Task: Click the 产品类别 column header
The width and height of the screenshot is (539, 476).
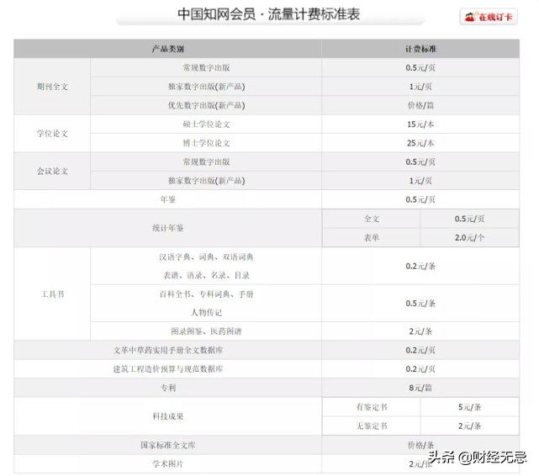Action: pos(167,49)
